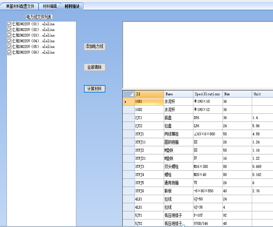Run 计算材料 to calculate materials
Image resolution: width=273 pixels, height=227 pixels.
tap(95, 89)
